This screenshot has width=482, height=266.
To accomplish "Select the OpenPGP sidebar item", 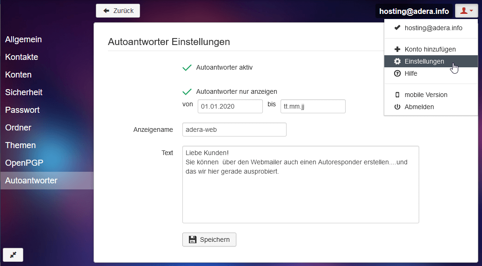I will click(x=24, y=163).
